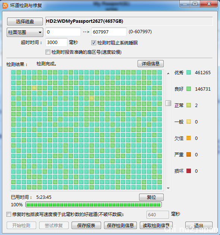Click the 欠佳 orange legend swatch
220x235 pixels.
click(x=189, y=138)
